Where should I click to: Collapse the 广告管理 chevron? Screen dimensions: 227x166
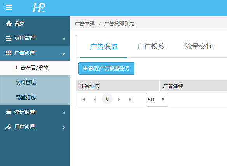pyautogui.click(x=63, y=54)
